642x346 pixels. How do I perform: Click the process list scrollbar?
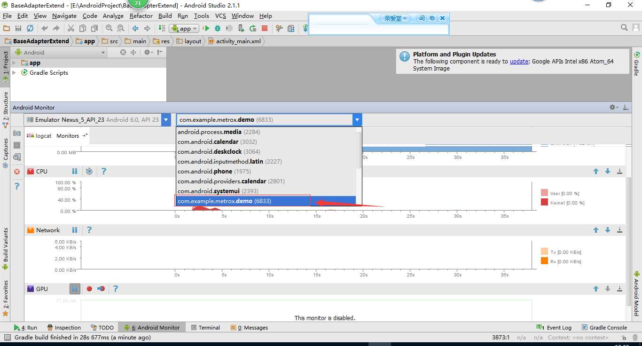[x=359, y=150]
